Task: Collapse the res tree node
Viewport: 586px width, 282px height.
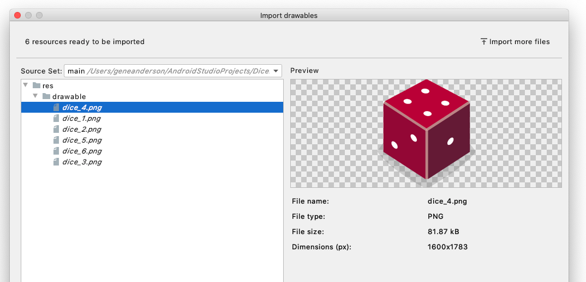Action: click(x=25, y=85)
